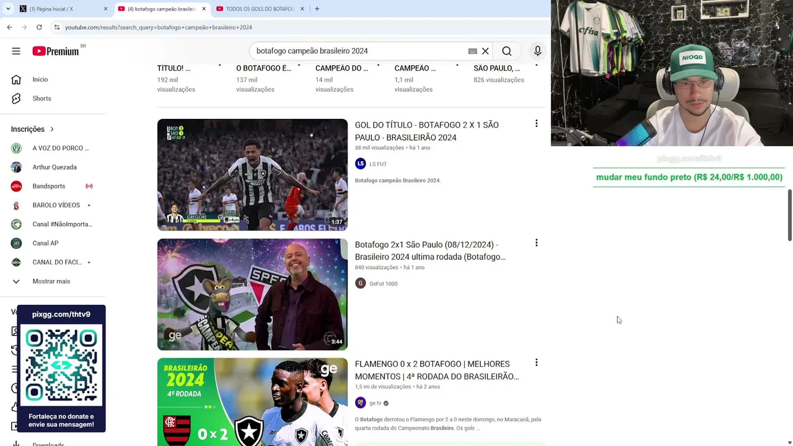Open Canal #NãoImporta channel avatar
This screenshot has width=793, height=446.
[x=17, y=224]
